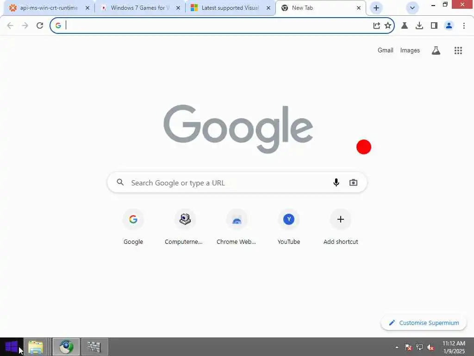The height and width of the screenshot is (356, 474).
Task: Open File Explorer from the taskbar
Action: pos(36,347)
